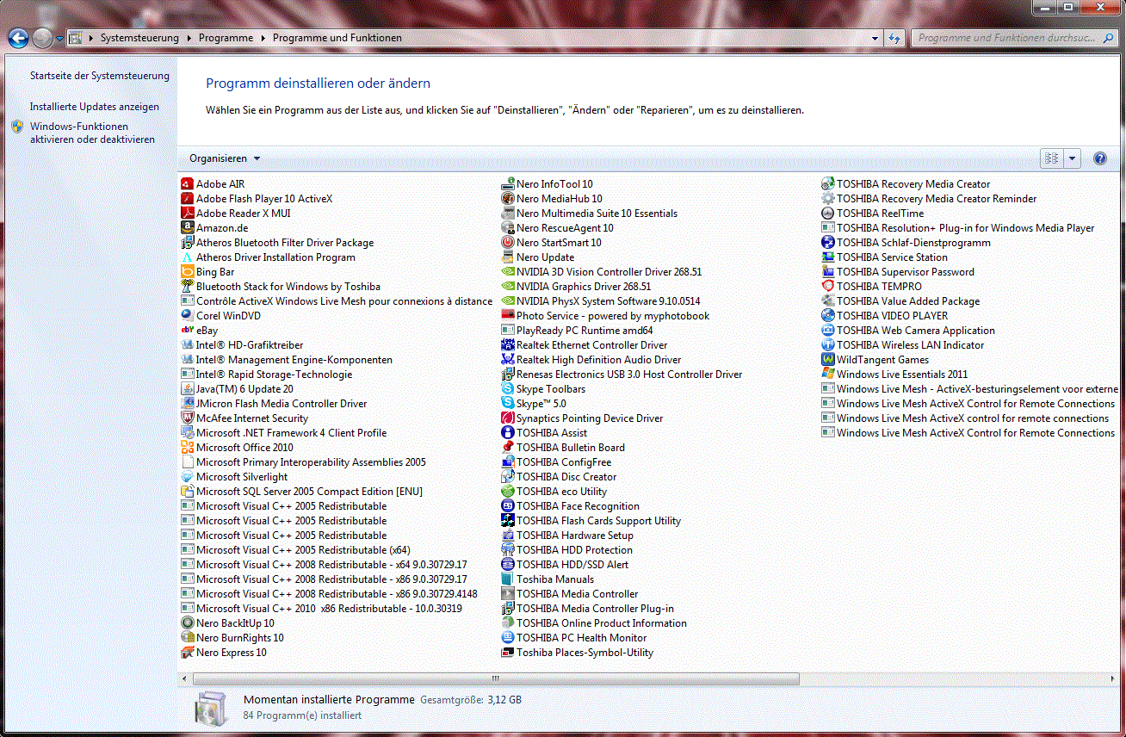Open the Organisieren dropdown menu
Screen dimensions: 1126x737
(225, 158)
